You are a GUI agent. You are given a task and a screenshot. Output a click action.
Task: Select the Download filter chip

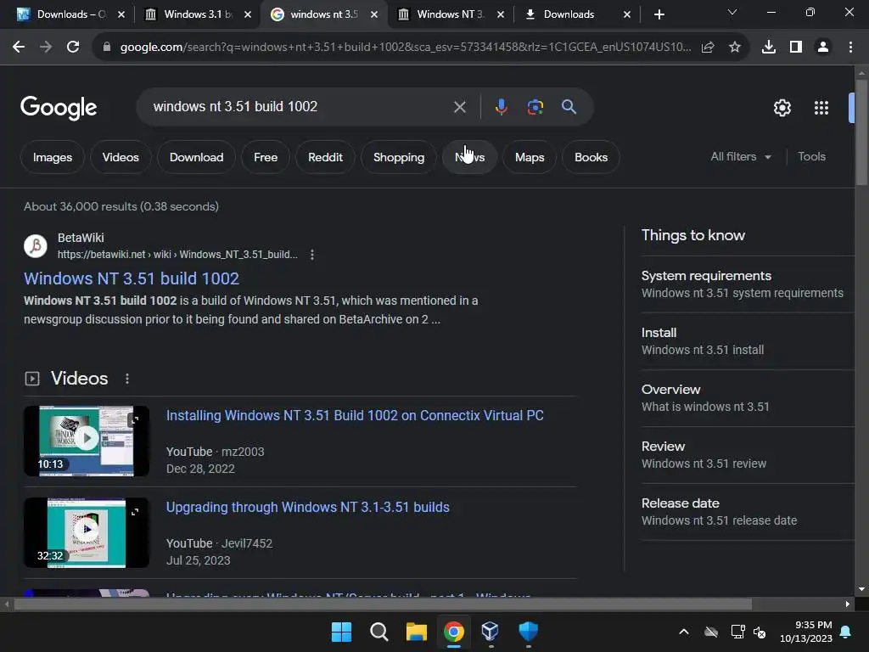pos(196,157)
